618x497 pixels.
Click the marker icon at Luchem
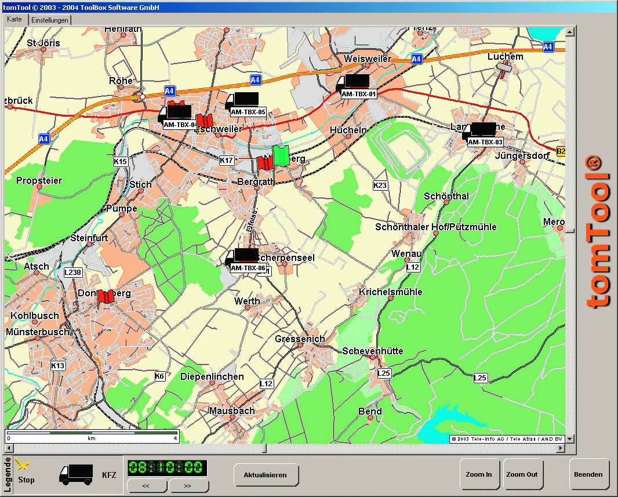(504, 68)
